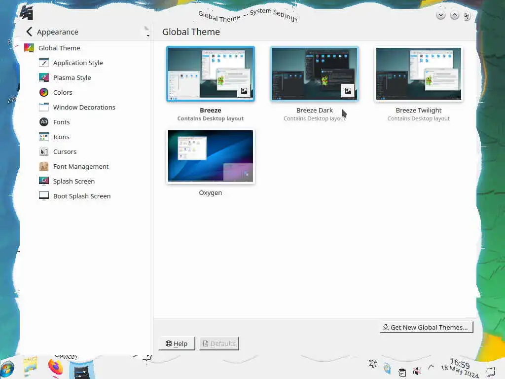
Task: Open the file manager from the taskbar
Action: 30,367
